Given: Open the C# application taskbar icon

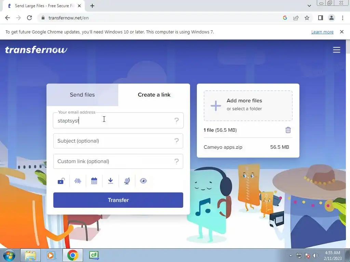Looking at the screenshot, I should 94,255.
